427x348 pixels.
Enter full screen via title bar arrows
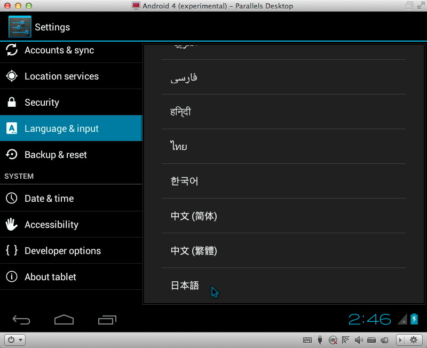pos(421,5)
